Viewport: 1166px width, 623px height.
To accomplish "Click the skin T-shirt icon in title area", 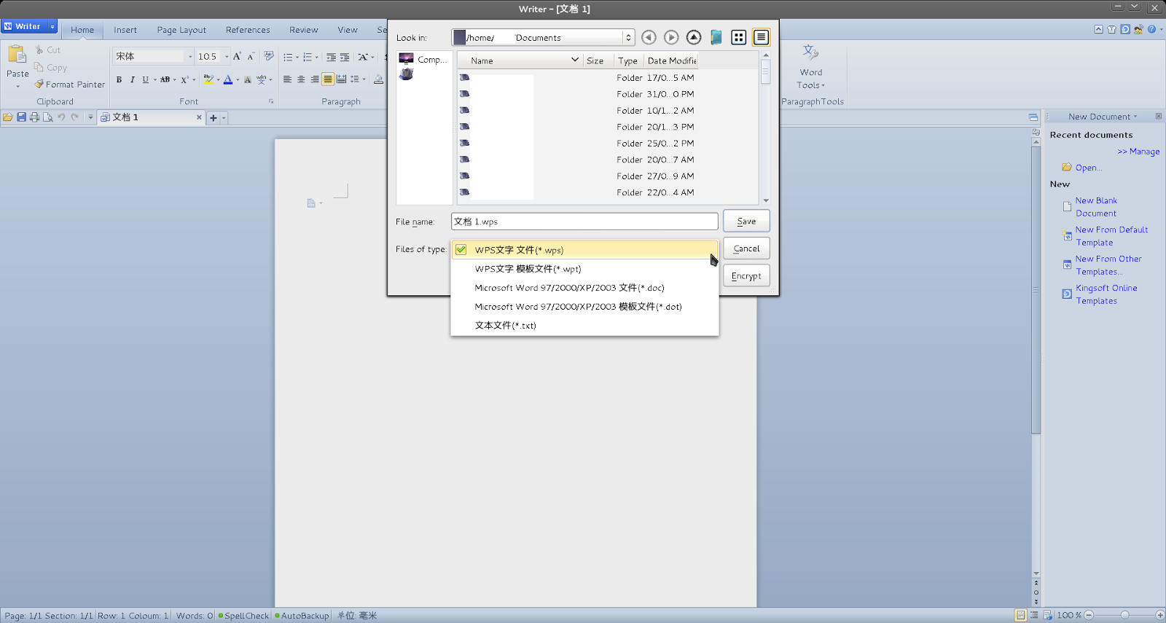I will (1111, 29).
